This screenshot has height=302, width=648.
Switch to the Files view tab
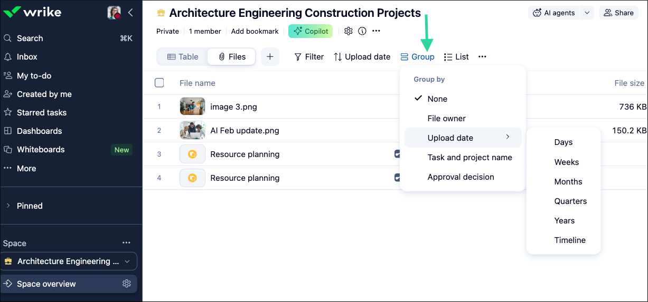pyautogui.click(x=232, y=57)
